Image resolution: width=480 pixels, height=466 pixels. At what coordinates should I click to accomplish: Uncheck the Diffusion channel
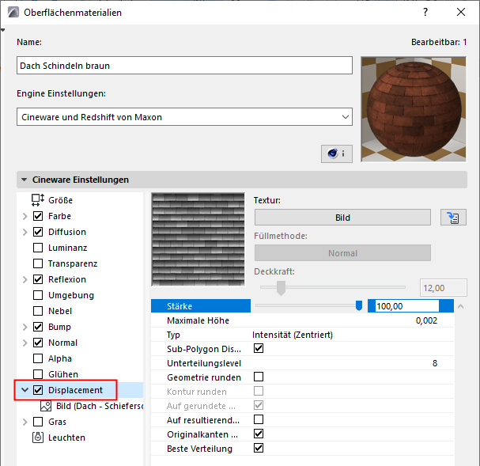38,232
